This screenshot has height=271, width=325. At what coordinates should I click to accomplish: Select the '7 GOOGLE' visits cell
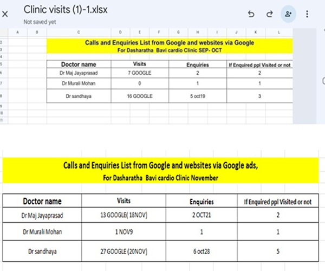(140, 73)
